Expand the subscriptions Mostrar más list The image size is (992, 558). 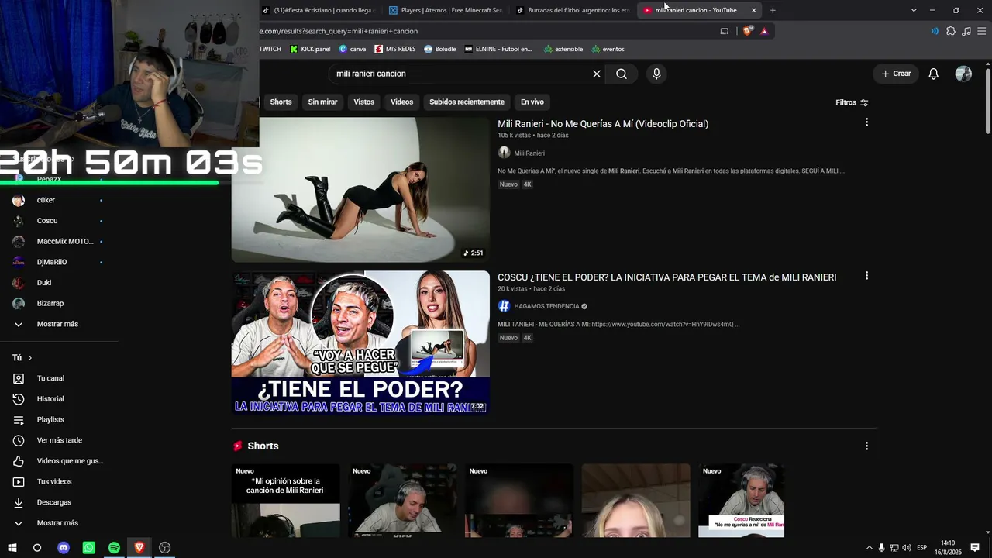click(59, 324)
